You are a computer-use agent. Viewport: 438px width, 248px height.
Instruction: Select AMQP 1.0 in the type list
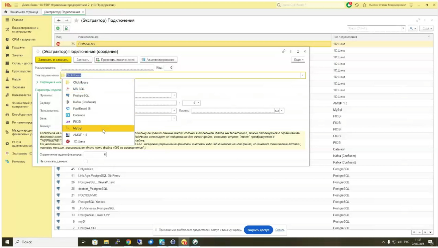(98, 135)
